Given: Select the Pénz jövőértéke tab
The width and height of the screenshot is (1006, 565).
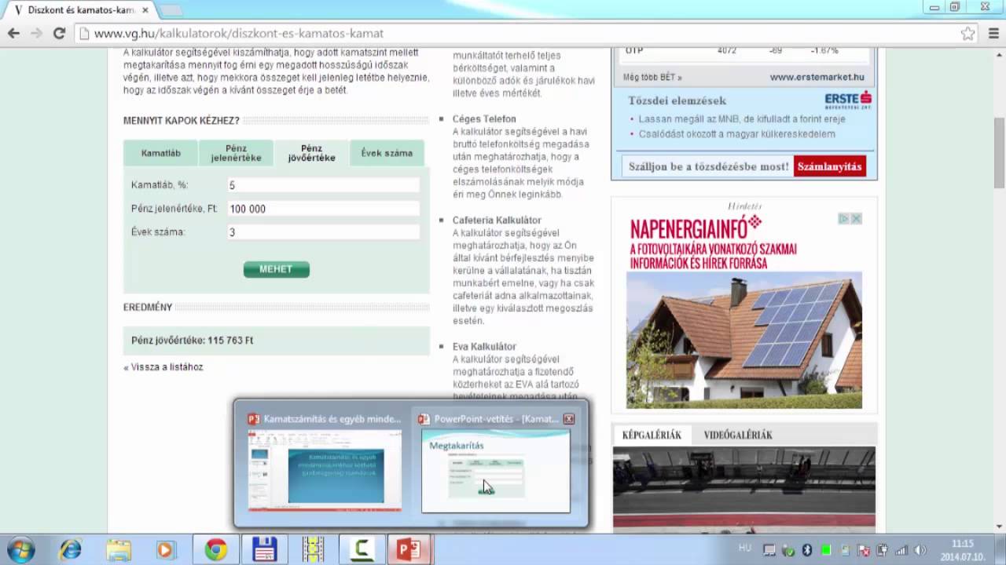Looking at the screenshot, I should pyautogui.click(x=312, y=153).
